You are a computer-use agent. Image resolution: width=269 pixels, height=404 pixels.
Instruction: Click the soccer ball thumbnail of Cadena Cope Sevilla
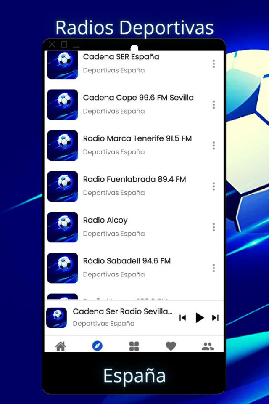pos(63,105)
